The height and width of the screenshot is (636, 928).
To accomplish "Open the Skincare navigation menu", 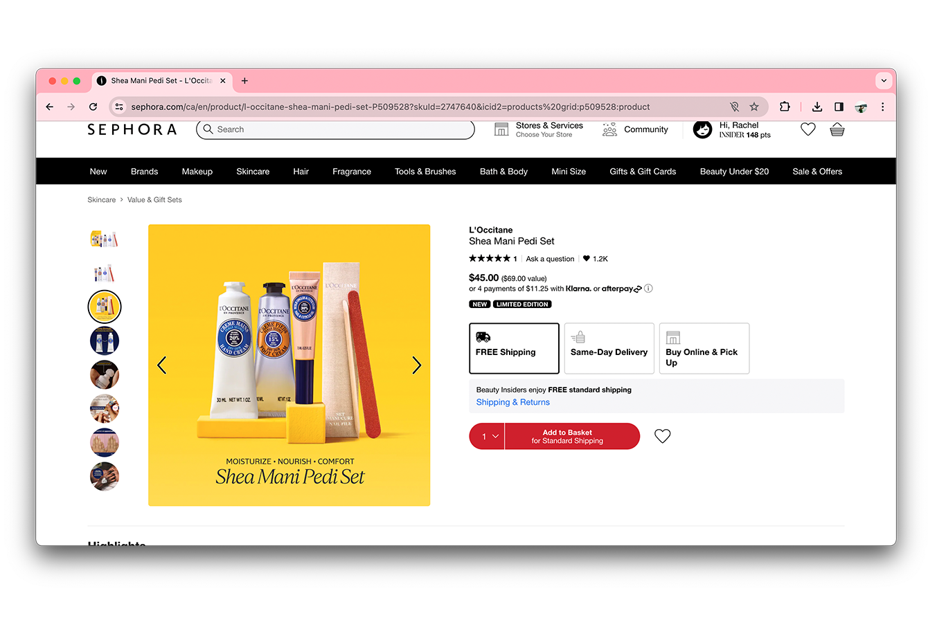I will (x=253, y=172).
